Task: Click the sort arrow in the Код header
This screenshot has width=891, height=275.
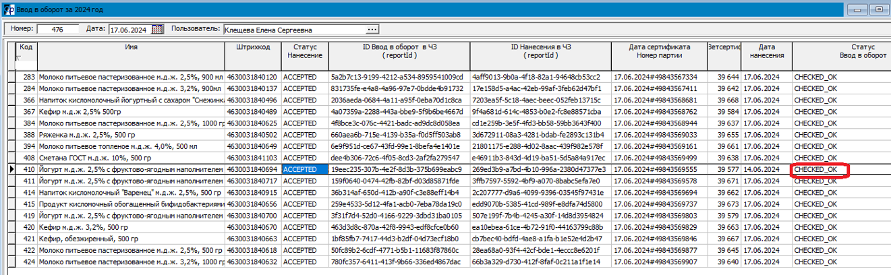Action: 18,59
